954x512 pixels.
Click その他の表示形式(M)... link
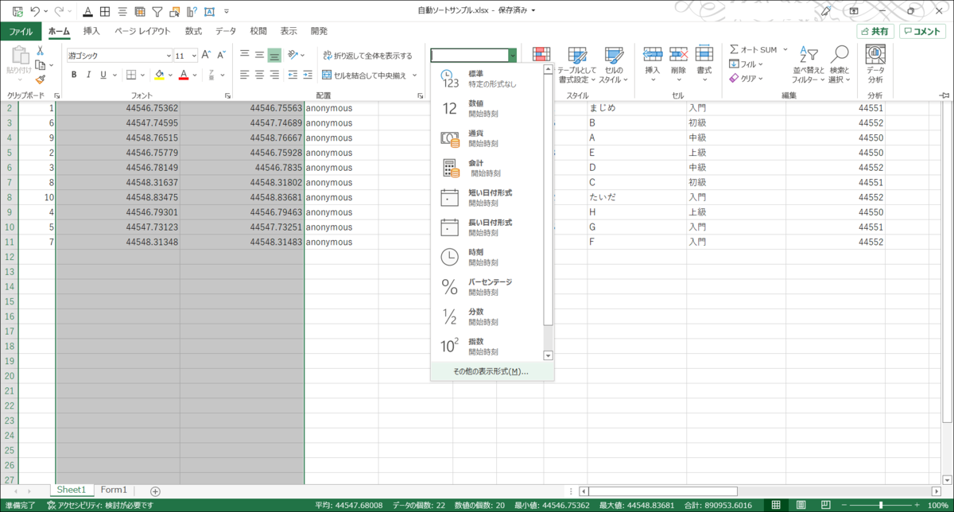491,371
